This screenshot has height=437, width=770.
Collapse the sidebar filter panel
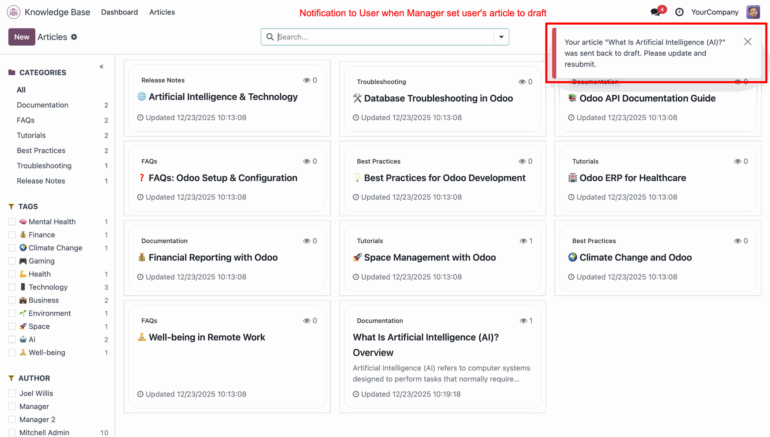coord(101,66)
